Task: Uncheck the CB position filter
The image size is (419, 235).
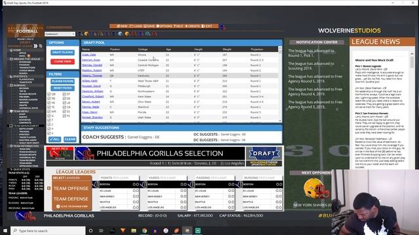Action: [64, 107]
